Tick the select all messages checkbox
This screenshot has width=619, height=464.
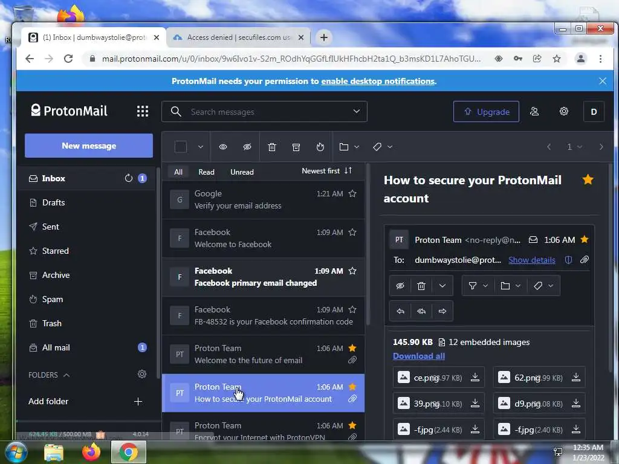click(180, 147)
